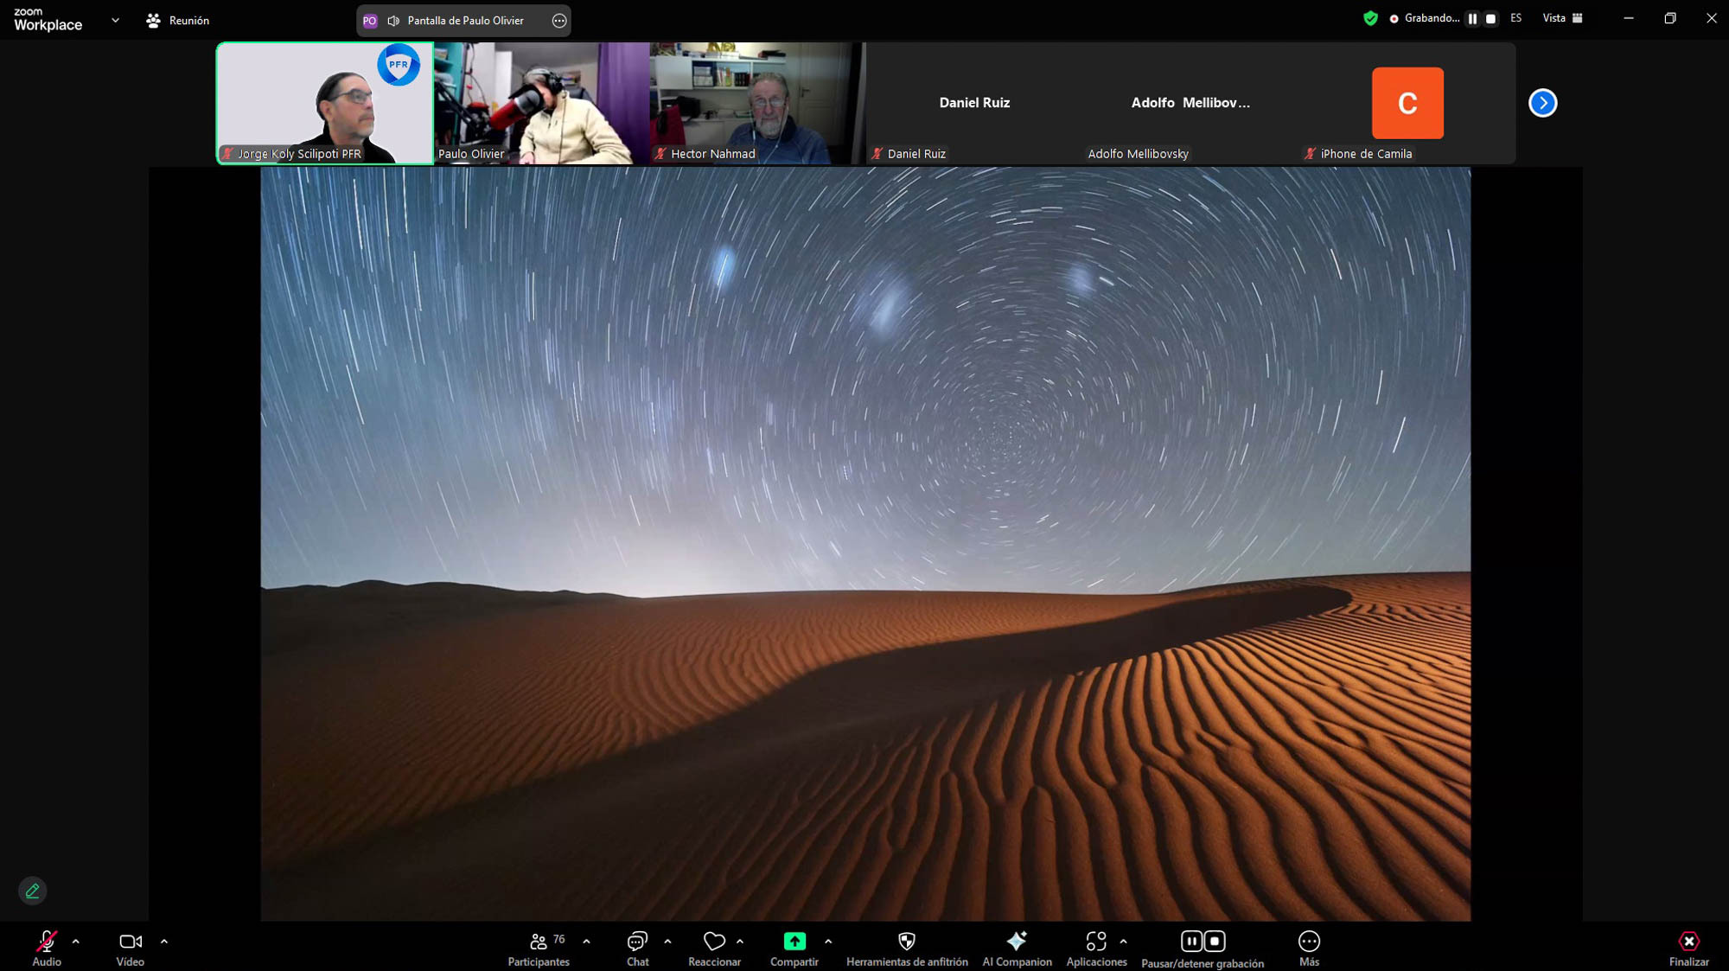Expand apps options arrow next to Aplicaciones
This screenshot has height=971, width=1729.
1123,942
